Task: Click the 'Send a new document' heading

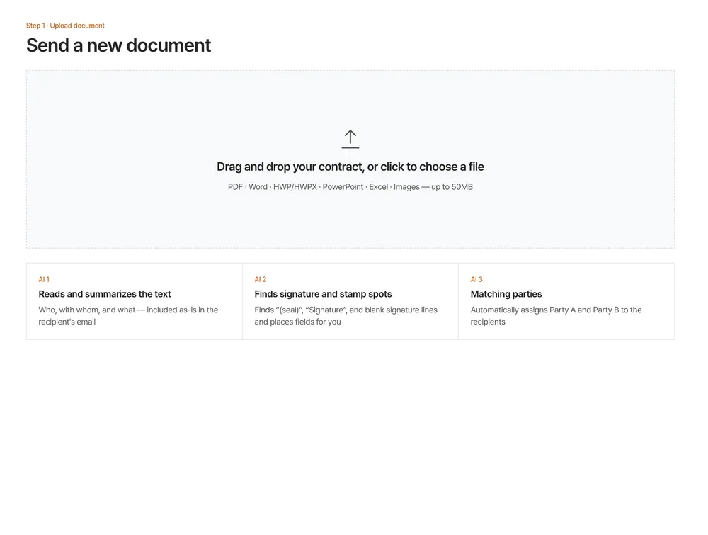Action: pos(118,45)
